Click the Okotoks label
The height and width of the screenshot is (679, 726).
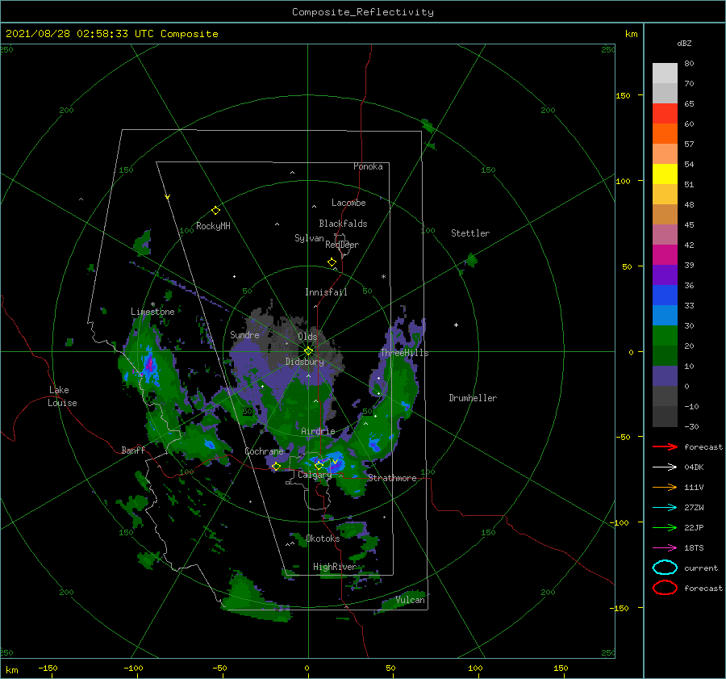(323, 538)
